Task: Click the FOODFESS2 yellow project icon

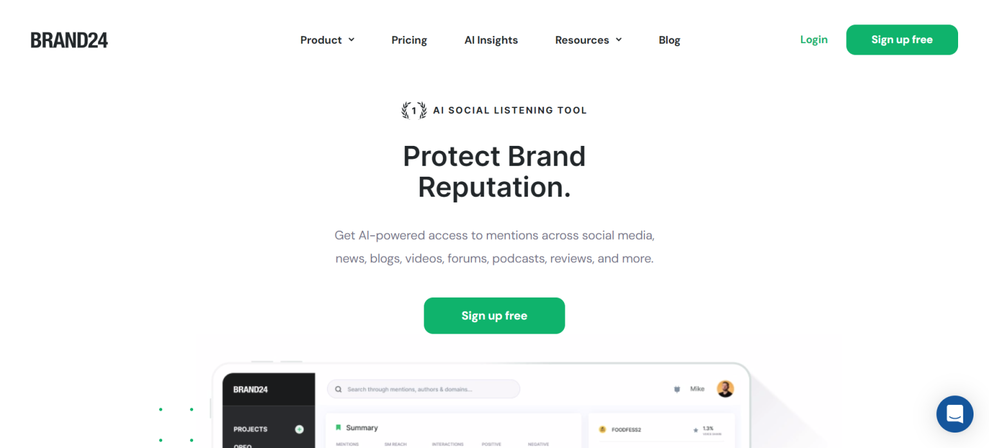Action: click(x=603, y=429)
